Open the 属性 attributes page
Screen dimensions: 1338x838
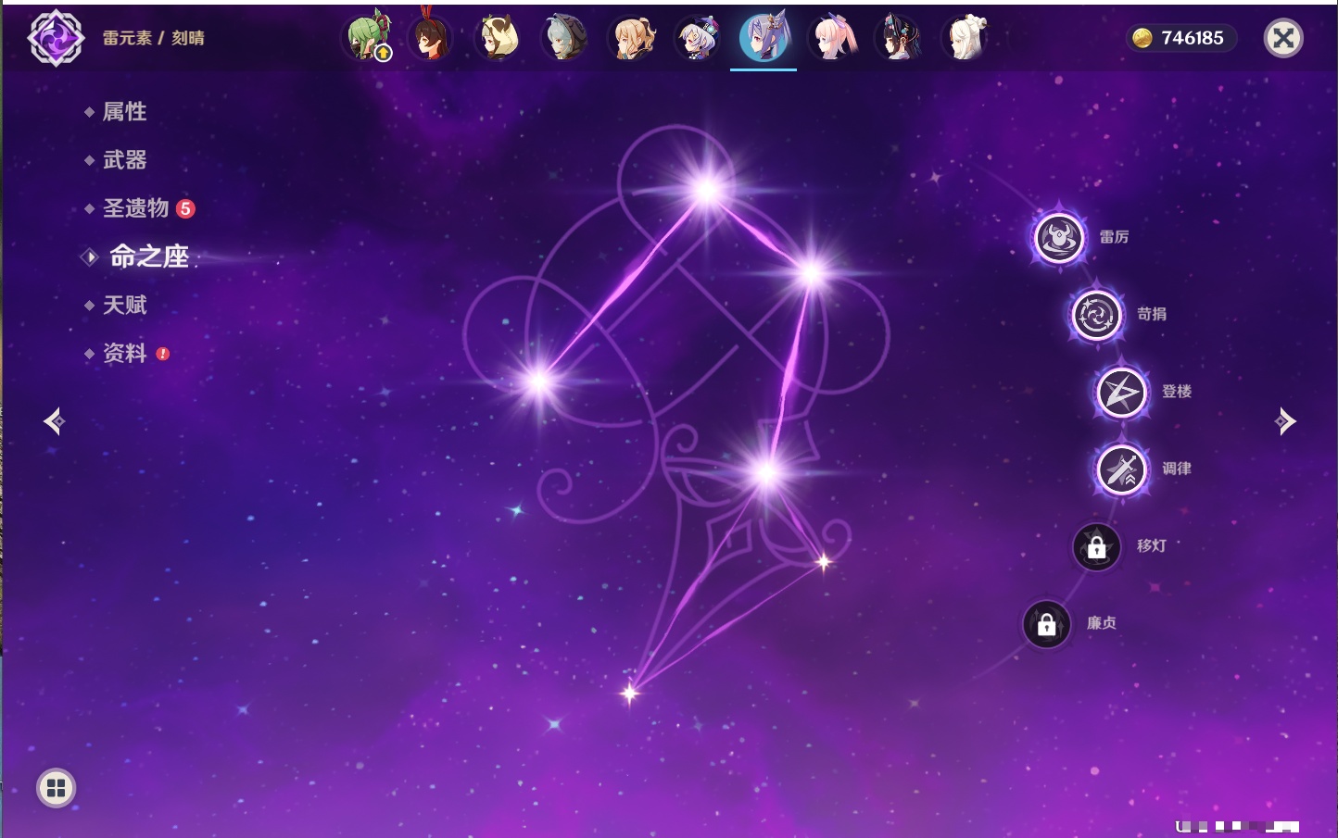124,112
